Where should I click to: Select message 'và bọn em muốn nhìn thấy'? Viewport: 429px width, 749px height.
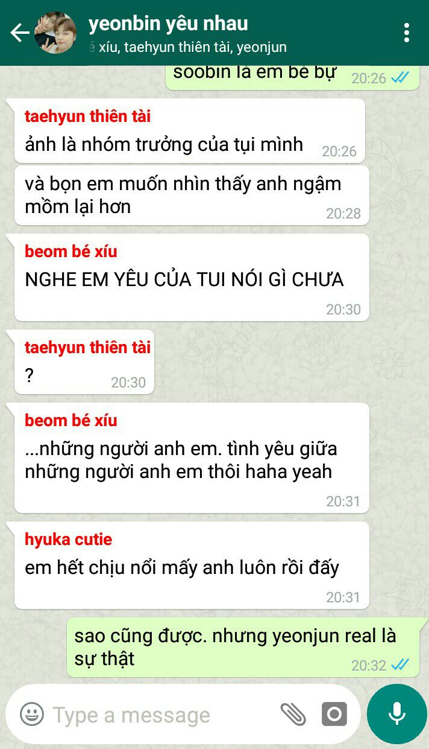(x=192, y=196)
